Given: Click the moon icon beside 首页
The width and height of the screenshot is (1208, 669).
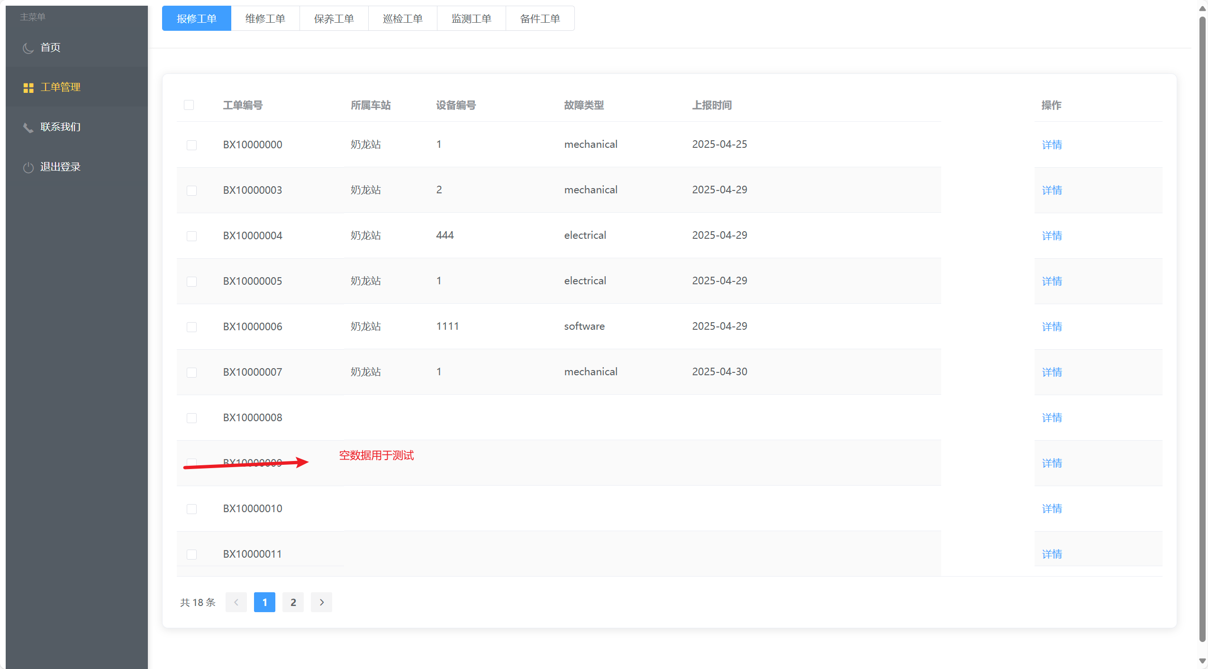Looking at the screenshot, I should click(28, 48).
